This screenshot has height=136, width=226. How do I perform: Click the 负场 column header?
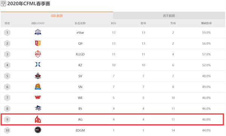173,23
